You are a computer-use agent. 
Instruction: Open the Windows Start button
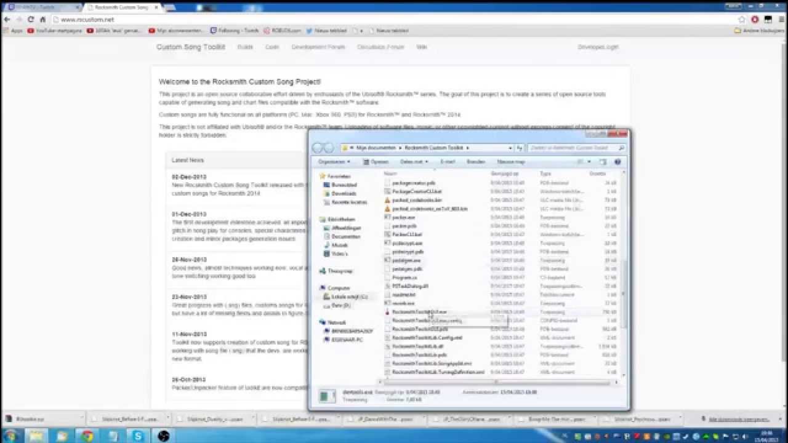pyautogui.click(x=11, y=436)
